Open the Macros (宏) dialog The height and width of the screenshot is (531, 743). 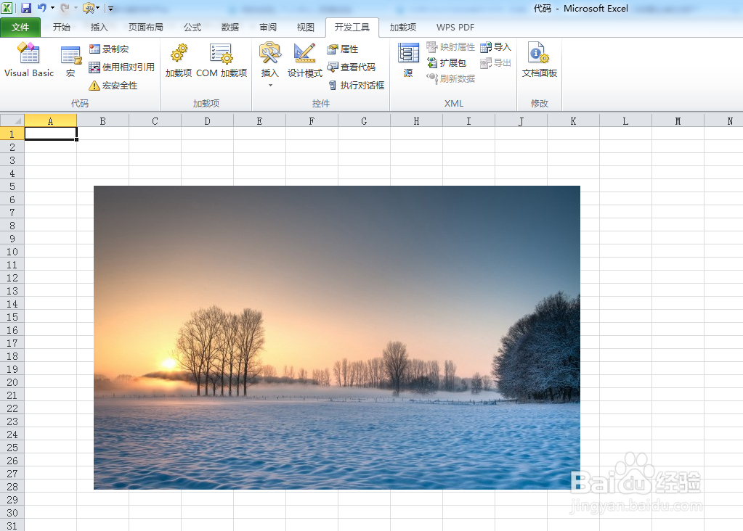click(70, 61)
